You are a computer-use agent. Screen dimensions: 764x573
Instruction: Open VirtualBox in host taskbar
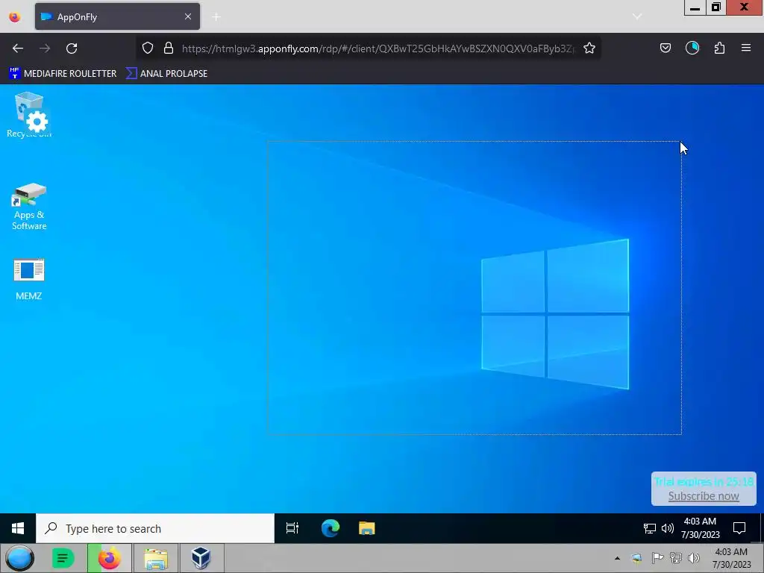pyautogui.click(x=201, y=558)
